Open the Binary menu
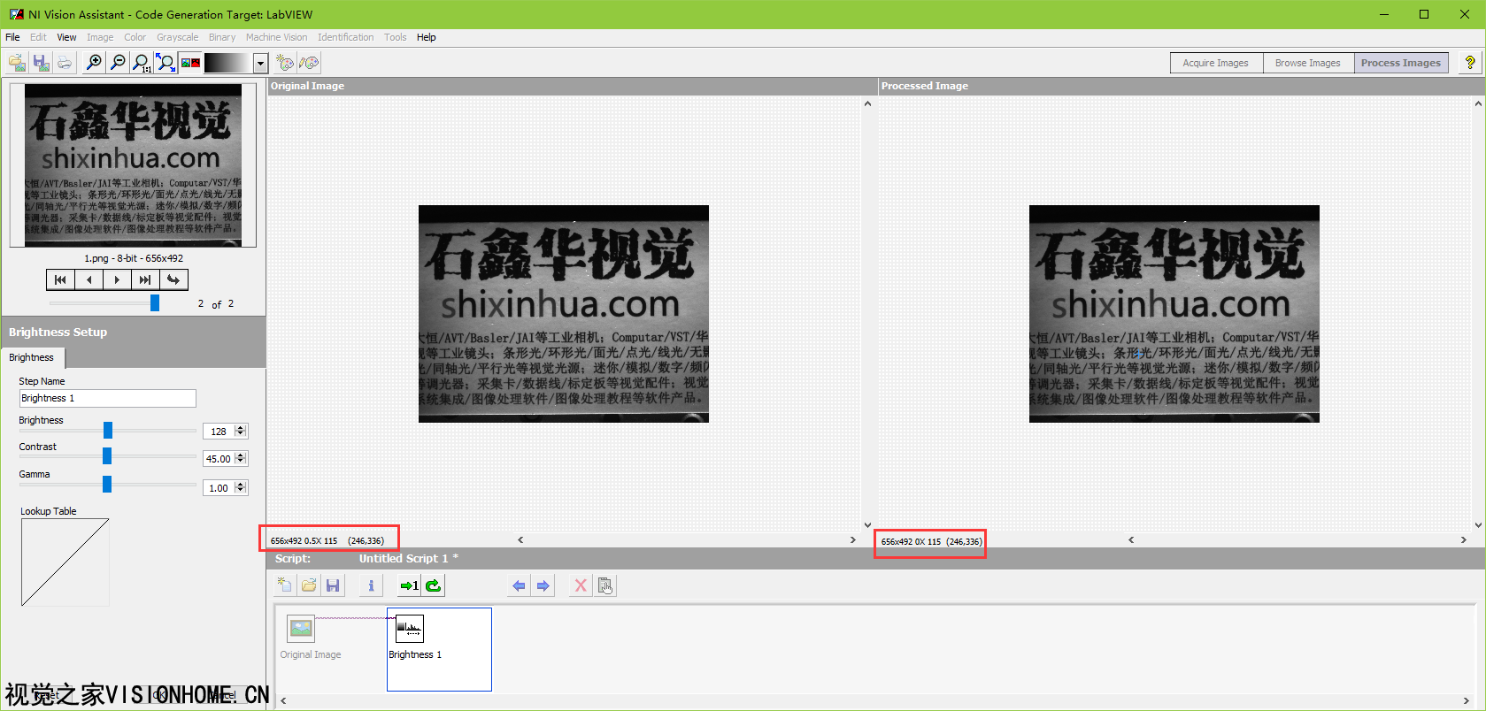Screen dimensions: 1486x711 click(x=222, y=37)
